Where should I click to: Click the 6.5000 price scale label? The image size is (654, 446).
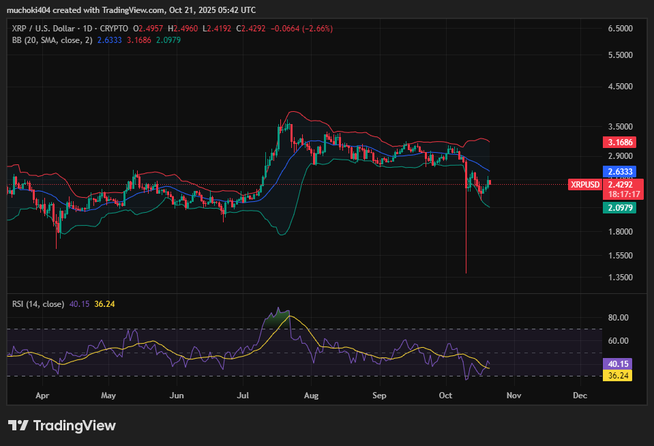pyautogui.click(x=620, y=28)
